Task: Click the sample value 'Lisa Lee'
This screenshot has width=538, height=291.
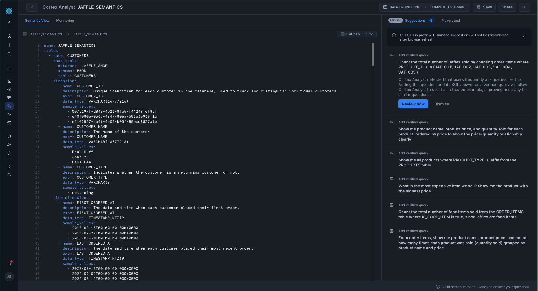Action: click(81, 162)
